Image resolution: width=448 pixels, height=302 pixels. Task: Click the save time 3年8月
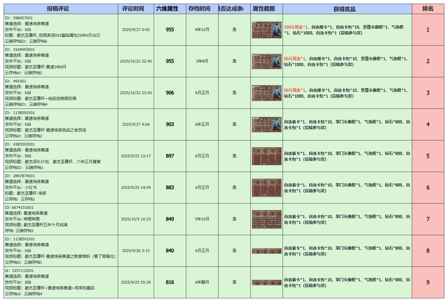[x=202, y=61]
